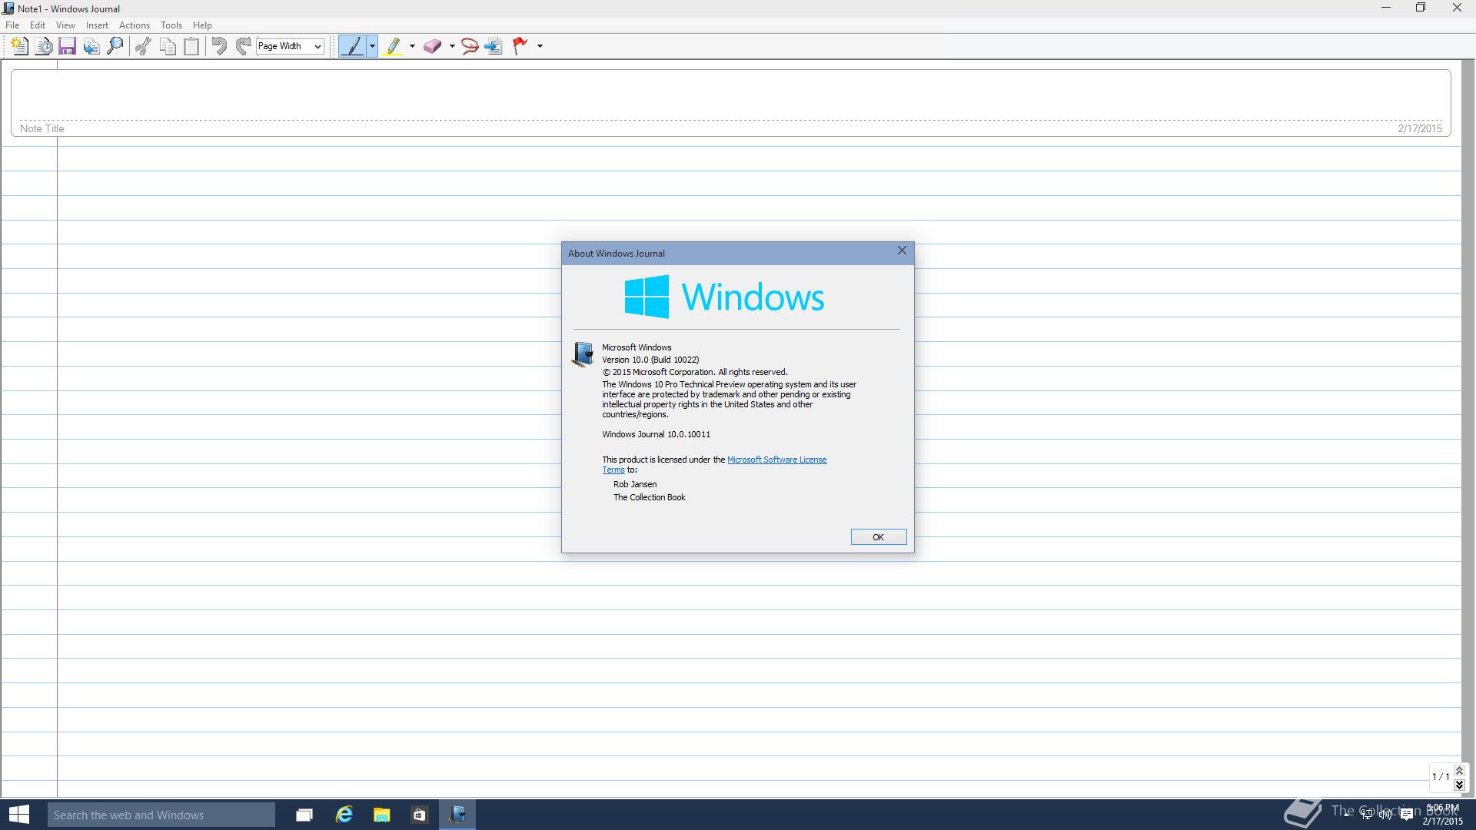Click The Collection Book text in dialog
This screenshot has height=830, width=1476.
[x=650, y=497]
